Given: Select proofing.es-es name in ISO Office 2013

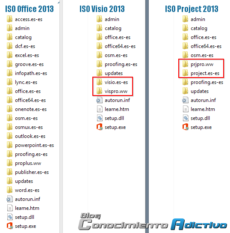Looking at the screenshot, I should coord(31,154).
